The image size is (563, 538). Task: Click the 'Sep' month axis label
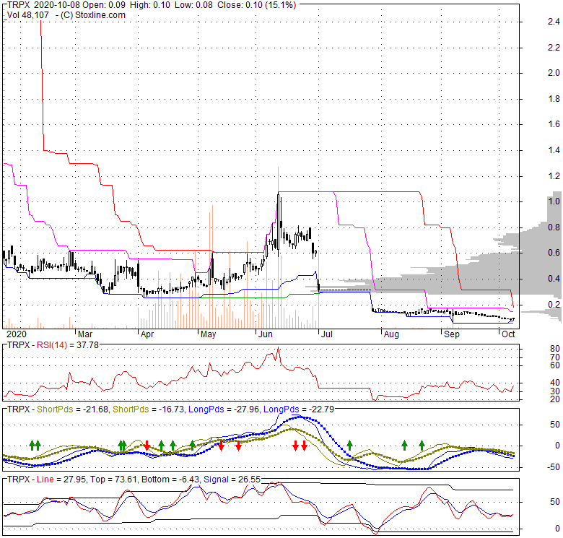(452, 334)
